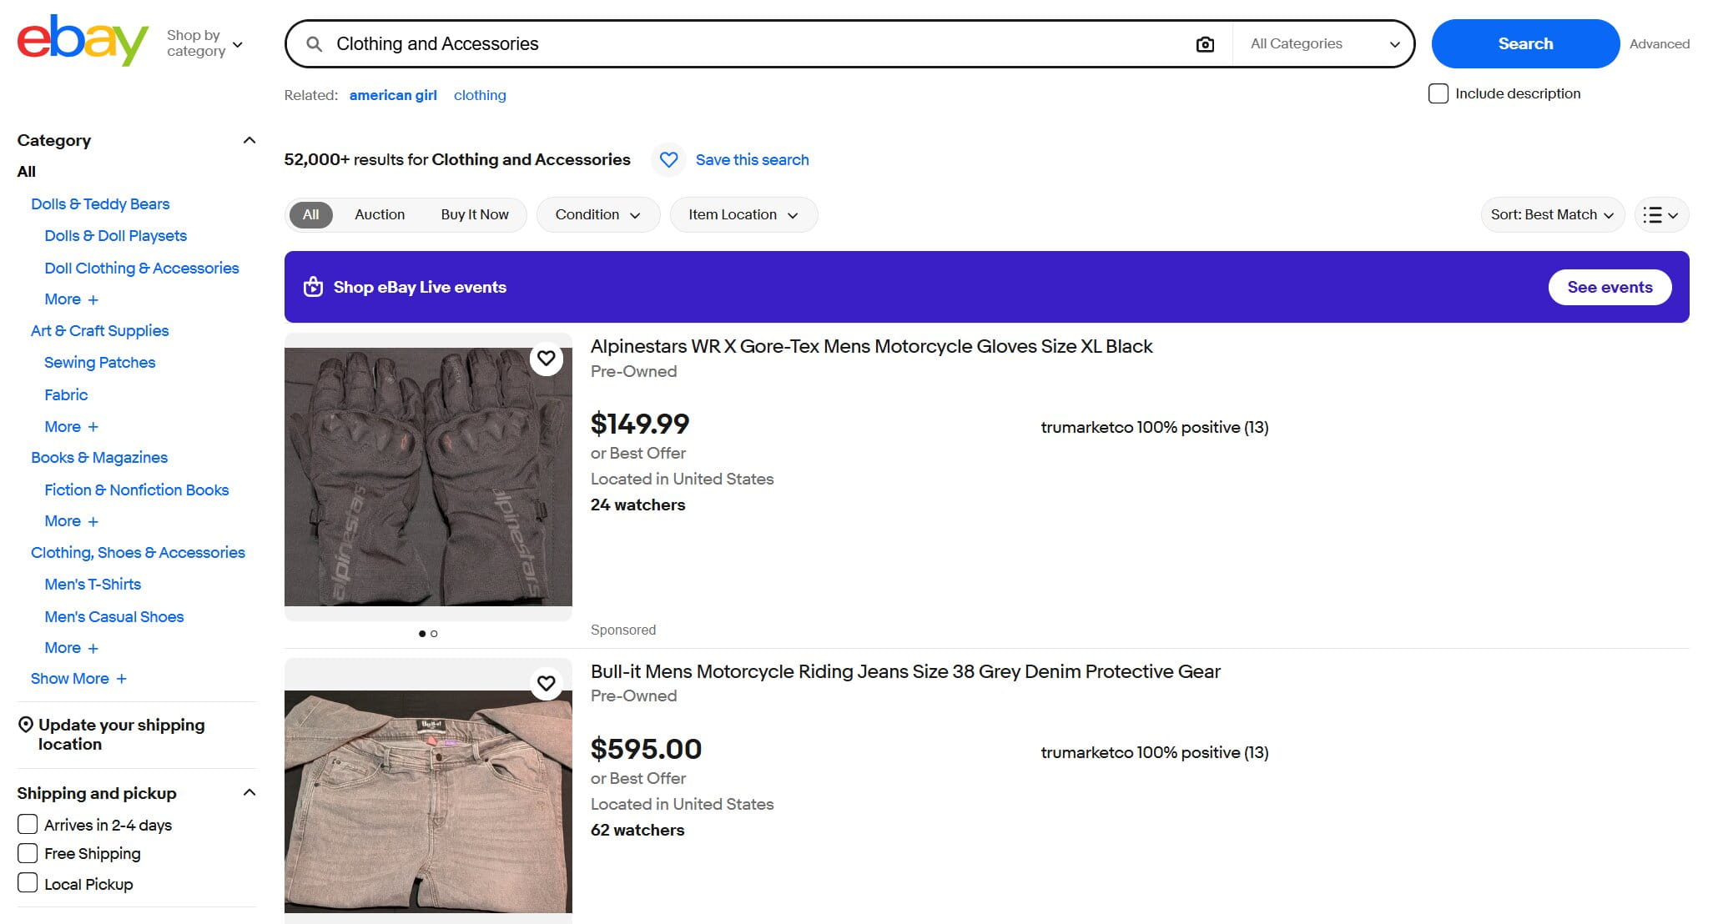Enable the Include description checkbox

pos(1438,93)
